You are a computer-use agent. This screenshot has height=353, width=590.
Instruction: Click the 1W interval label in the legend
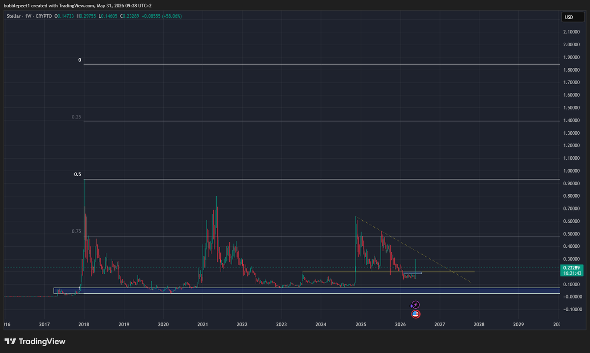click(28, 16)
